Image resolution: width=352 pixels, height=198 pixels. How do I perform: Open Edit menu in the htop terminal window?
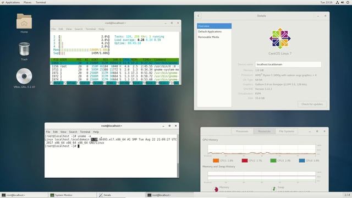pos(61,29)
